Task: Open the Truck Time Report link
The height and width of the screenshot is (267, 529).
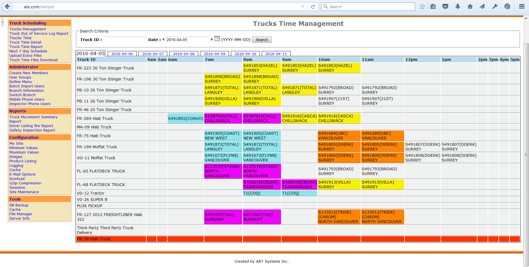Action: pos(26,47)
